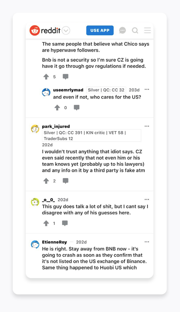Open the Reddit logo home link
This screenshot has width=180, height=312.
pos(45,30)
